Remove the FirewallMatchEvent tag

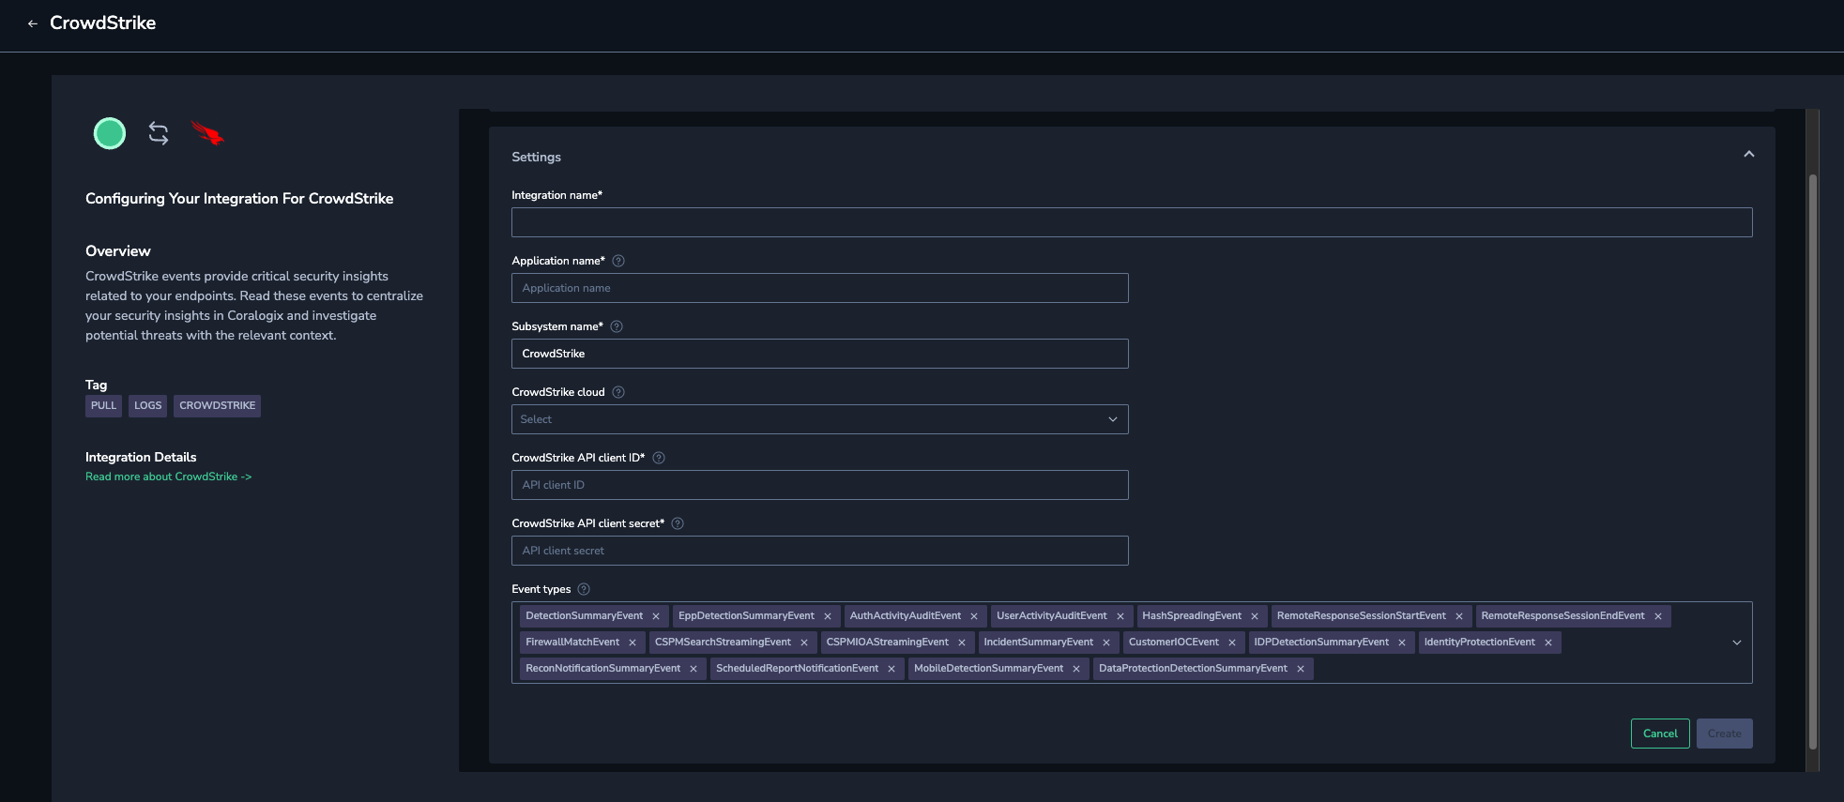(x=632, y=643)
